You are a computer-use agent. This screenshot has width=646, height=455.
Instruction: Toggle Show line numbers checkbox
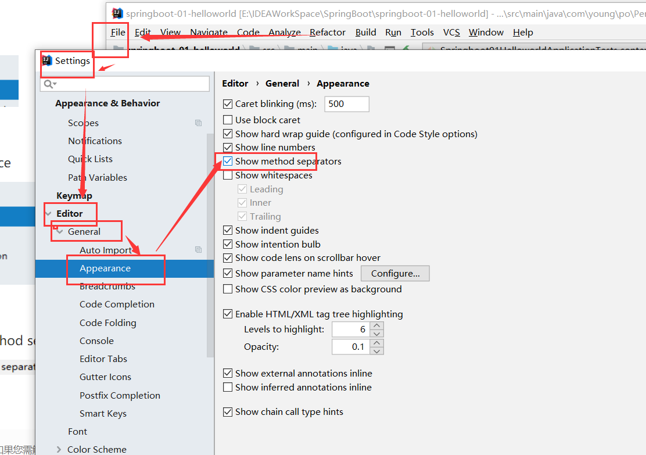227,147
